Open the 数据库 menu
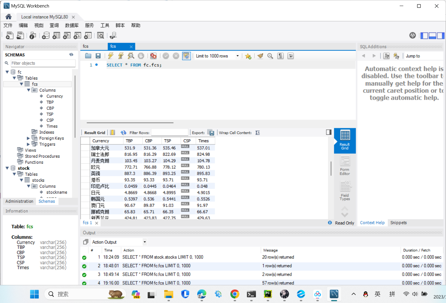The width and height of the screenshot is (446, 303). point(72,25)
